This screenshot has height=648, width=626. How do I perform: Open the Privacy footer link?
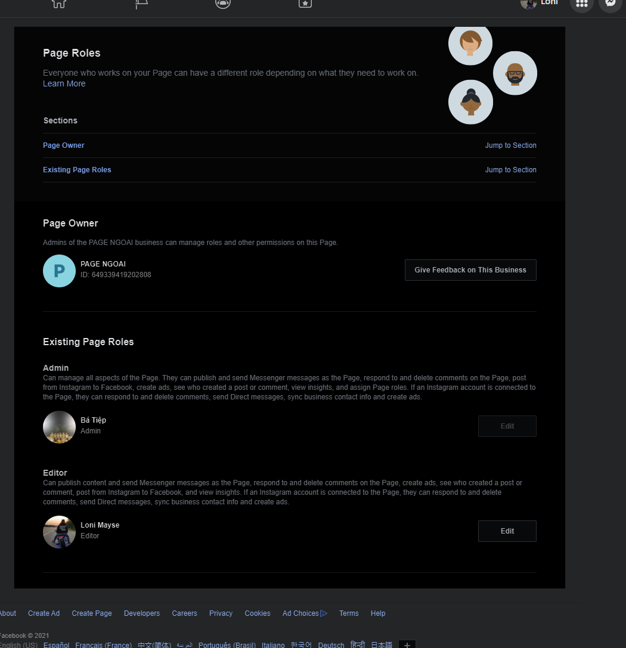tap(221, 613)
